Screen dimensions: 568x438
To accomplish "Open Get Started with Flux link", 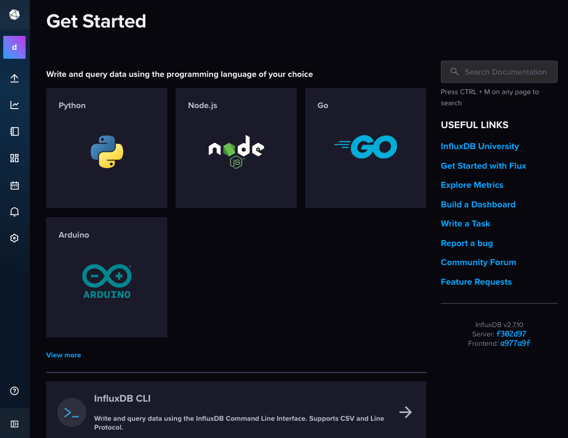I will point(484,166).
